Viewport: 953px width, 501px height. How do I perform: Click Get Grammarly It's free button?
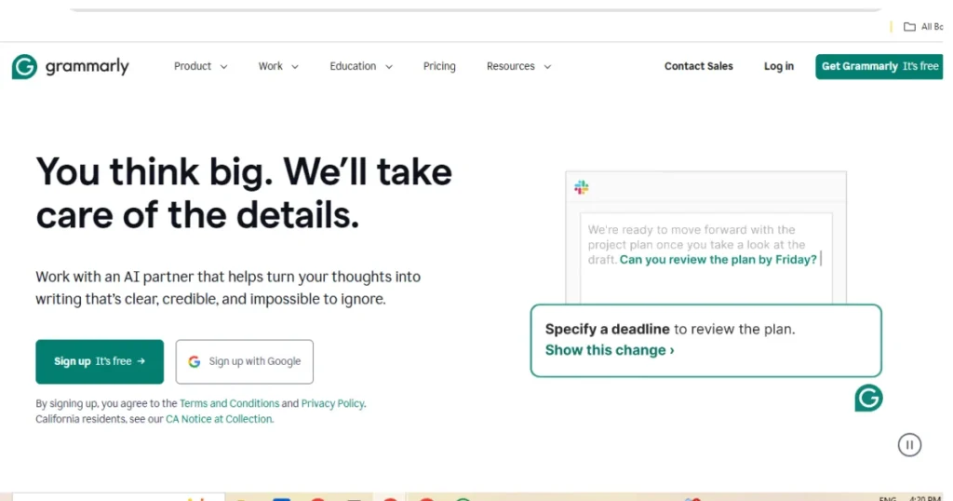click(x=879, y=66)
